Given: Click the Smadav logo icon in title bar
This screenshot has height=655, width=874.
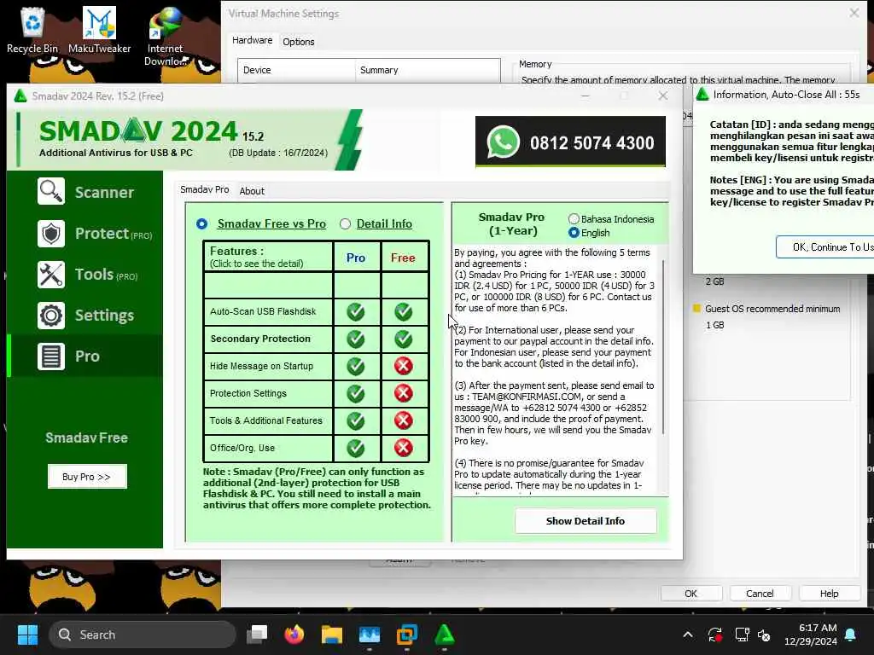Looking at the screenshot, I should (20, 96).
